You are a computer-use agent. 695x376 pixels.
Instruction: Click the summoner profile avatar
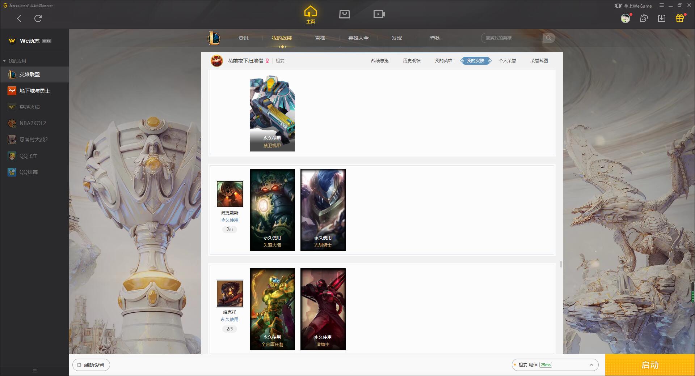click(x=217, y=61)
